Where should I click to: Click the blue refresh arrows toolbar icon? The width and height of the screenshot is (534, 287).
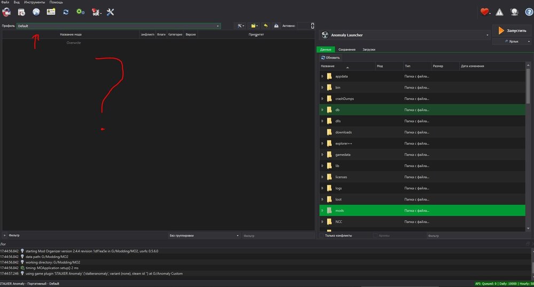click(66, 12)
